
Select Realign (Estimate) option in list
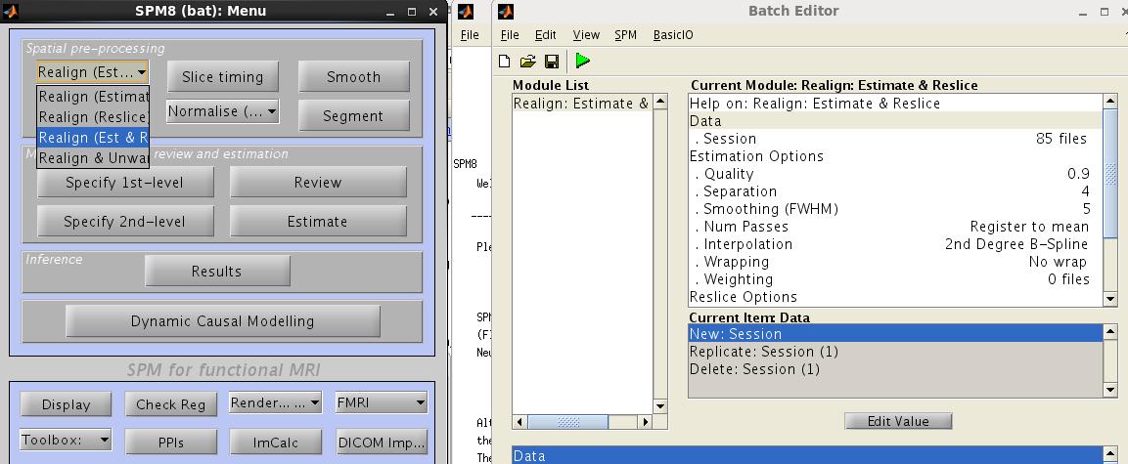tap(93, 97)
